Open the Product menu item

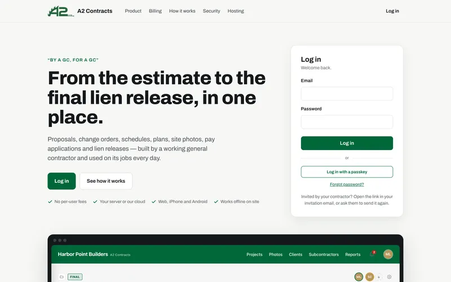(133, 11)
